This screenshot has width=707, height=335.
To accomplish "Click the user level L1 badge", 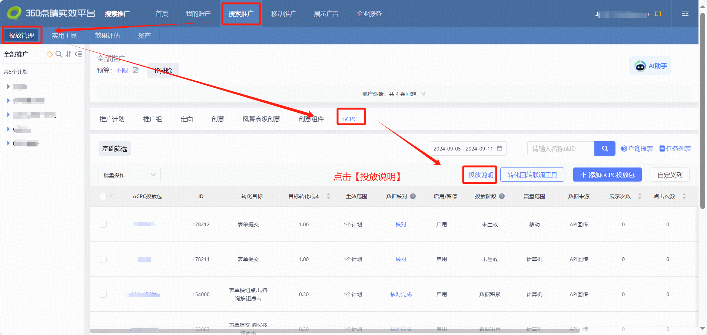I will pyautogui.click(x=658, y=14).
